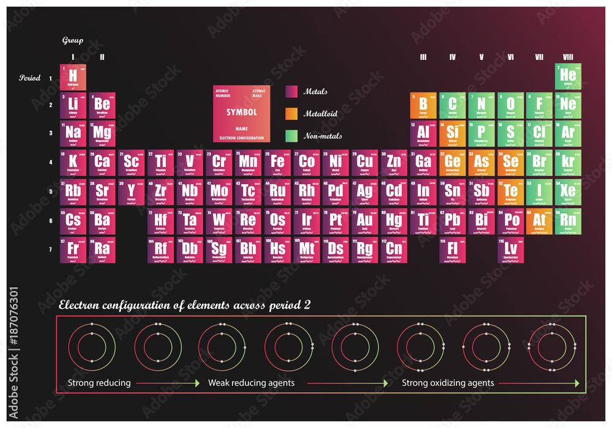Click the Rutherfordium (Rf) tile
The height and width of the screenshot is (428, 612).
(160, 250)
